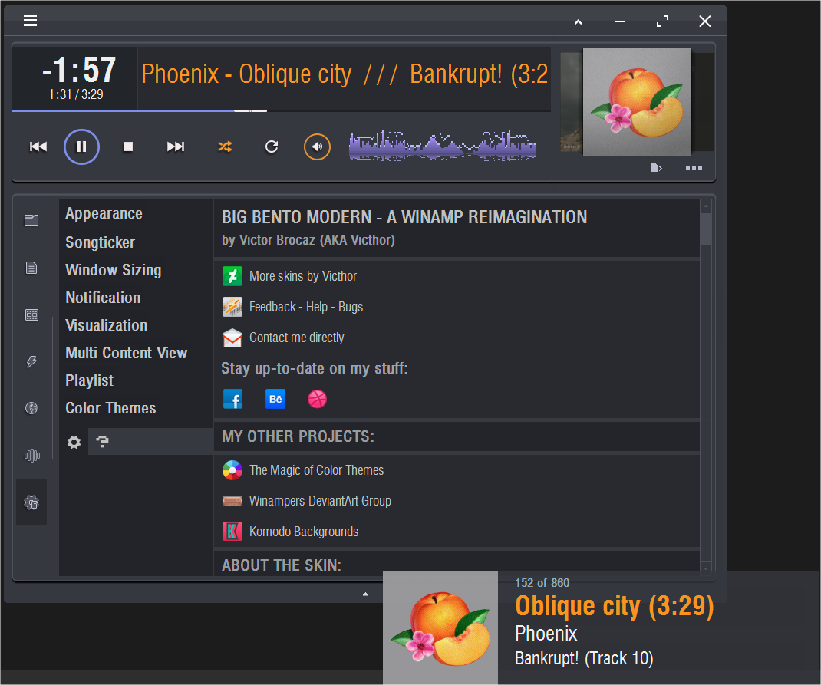821x685 pixels.
Task: Expand the bottom drawer arrow
Action: pyautogui.click(x=365, y=594)
